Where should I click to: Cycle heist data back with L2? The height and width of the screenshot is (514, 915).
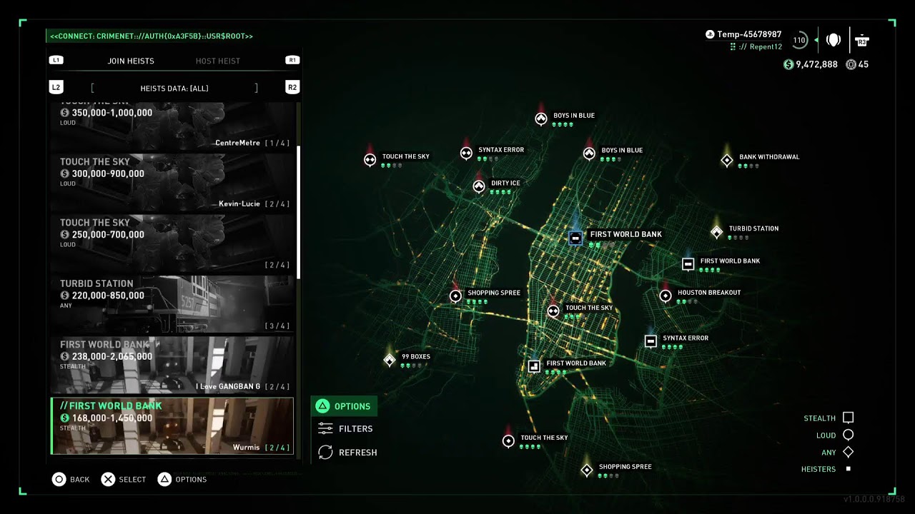pyautogui.click(x=56, y=87)
